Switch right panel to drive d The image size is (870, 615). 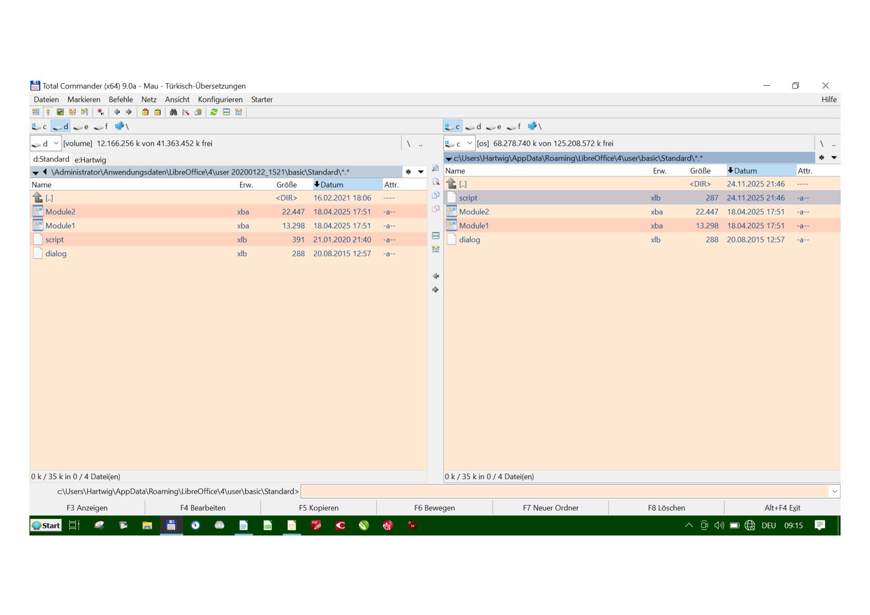point(474,127)
